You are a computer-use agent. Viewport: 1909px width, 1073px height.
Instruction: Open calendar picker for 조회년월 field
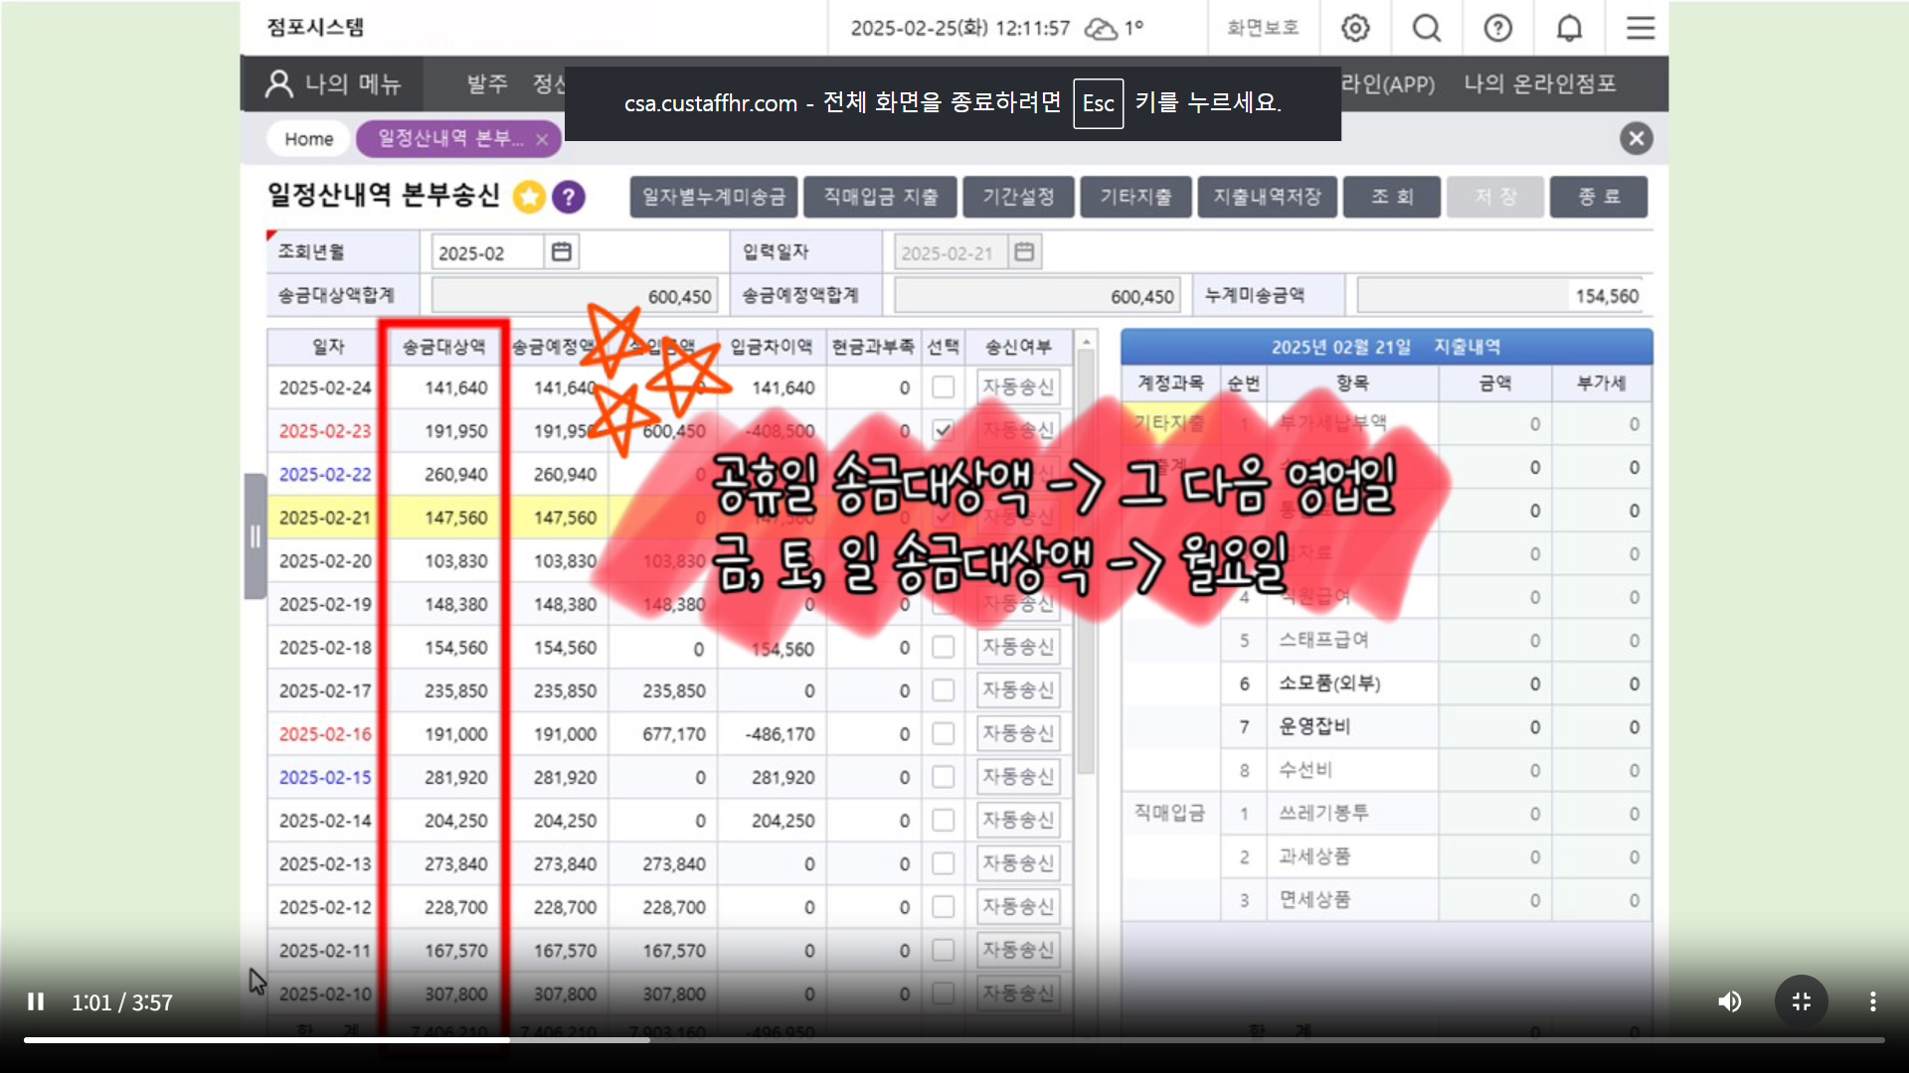pos(562,252)
